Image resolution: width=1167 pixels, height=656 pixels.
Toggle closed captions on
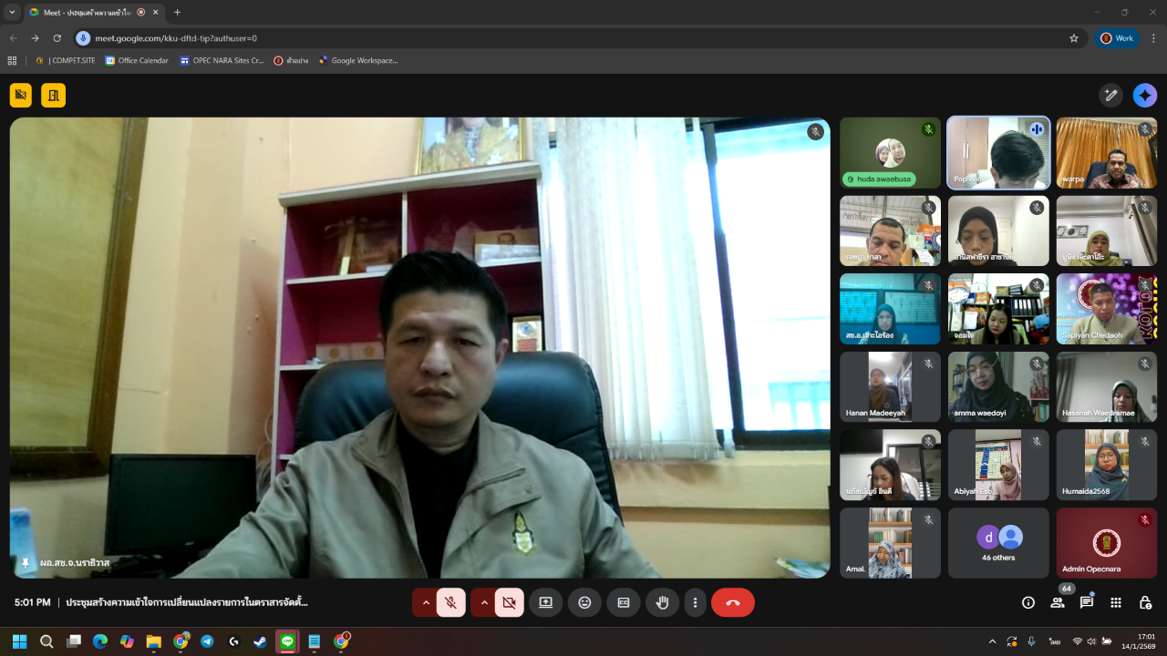coord(624,602)
